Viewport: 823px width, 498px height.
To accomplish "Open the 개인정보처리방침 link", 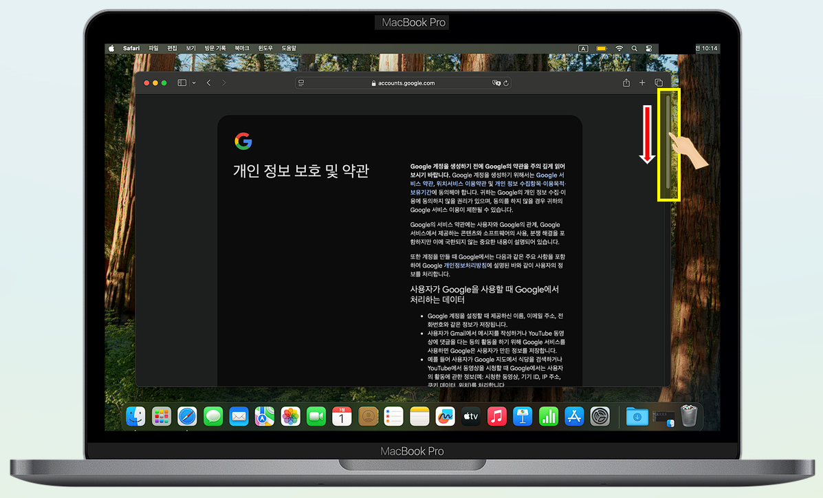I will pyautogui.click(x=465, y=266).
